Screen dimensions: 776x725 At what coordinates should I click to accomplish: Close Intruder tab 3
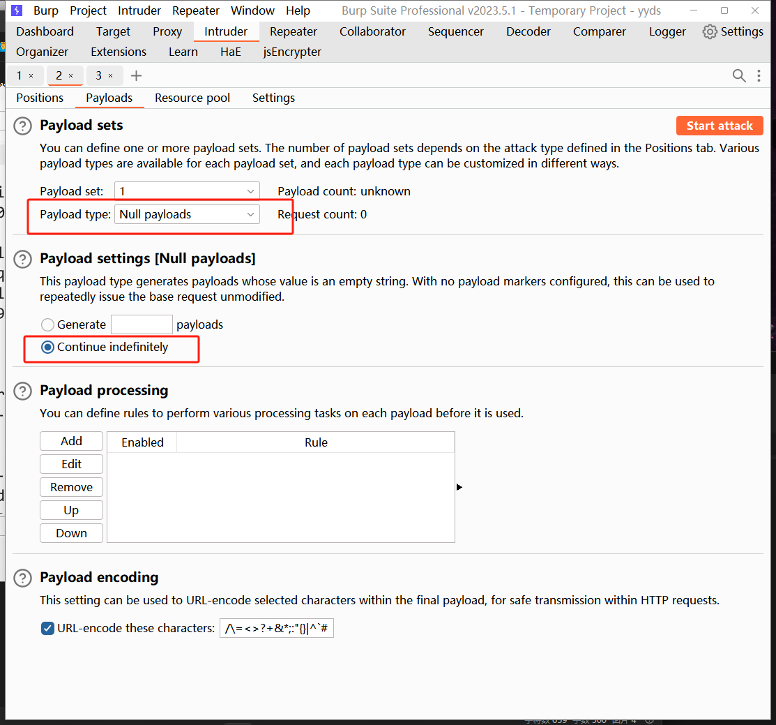click(110, 76)
